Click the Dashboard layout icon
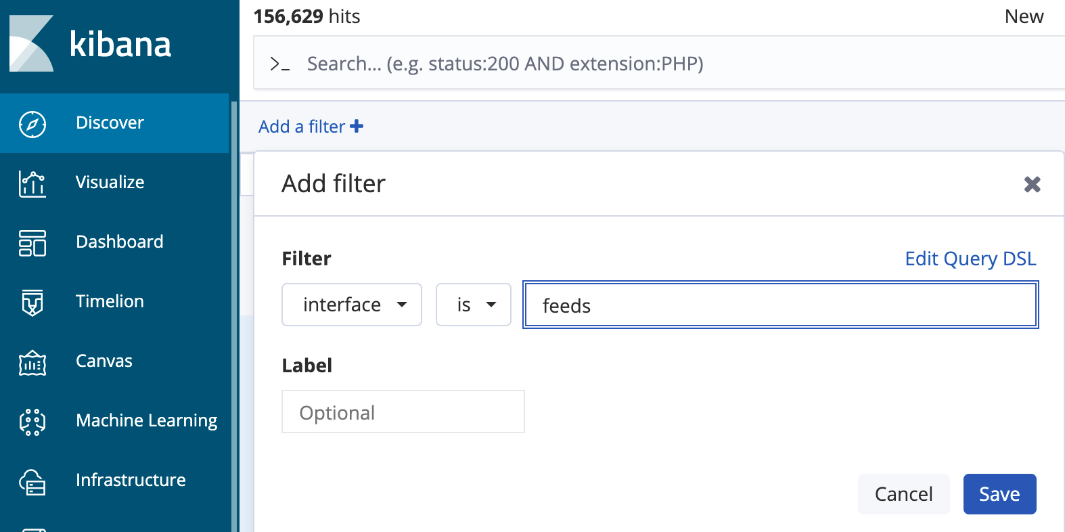Screen dimensions: 1065x532 [32, 243]
